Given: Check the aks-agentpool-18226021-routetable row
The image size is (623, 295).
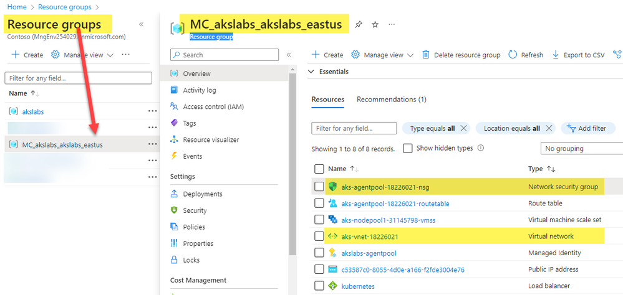Looking at the screenshot, I should coord(319,203).
